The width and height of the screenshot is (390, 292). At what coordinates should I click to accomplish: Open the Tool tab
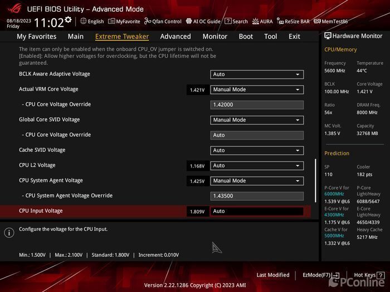[271, 37]
